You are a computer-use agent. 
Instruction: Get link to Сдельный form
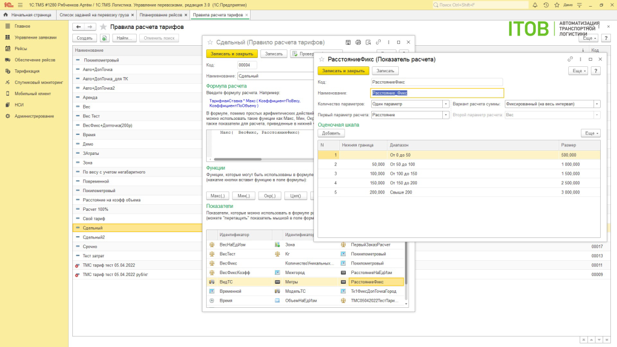click(x=378, y=42)
